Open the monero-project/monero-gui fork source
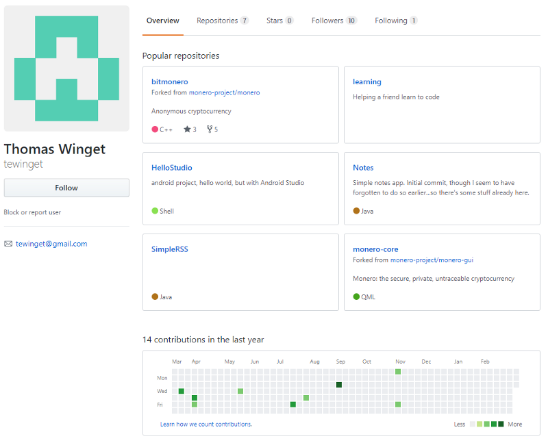Image resolution: width=548 pixels, height=441 pixels. point(432,260)
